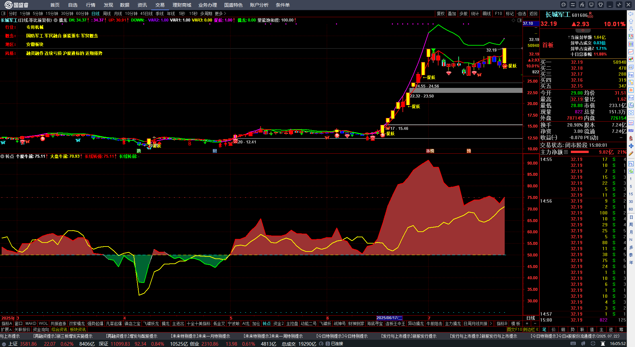The width and height of the screenshot is (635, 347).
Task: Click the F5 sidebar icon
Action: [x=631, y=164]
